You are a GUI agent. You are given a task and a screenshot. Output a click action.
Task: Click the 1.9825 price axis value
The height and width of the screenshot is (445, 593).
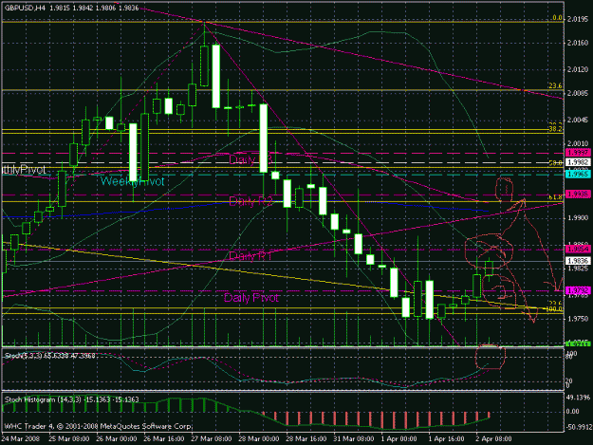578,269
